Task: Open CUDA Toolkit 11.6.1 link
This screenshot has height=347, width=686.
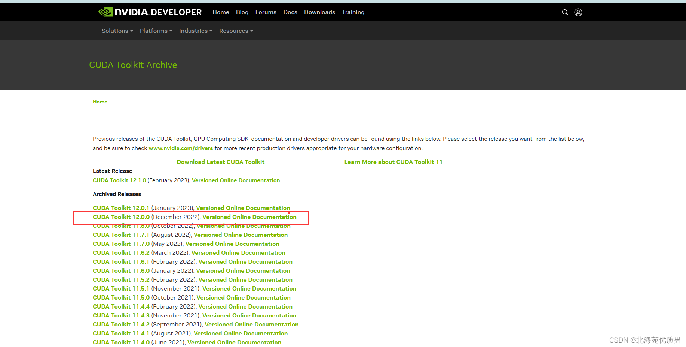Action: (x=121, y=262)
